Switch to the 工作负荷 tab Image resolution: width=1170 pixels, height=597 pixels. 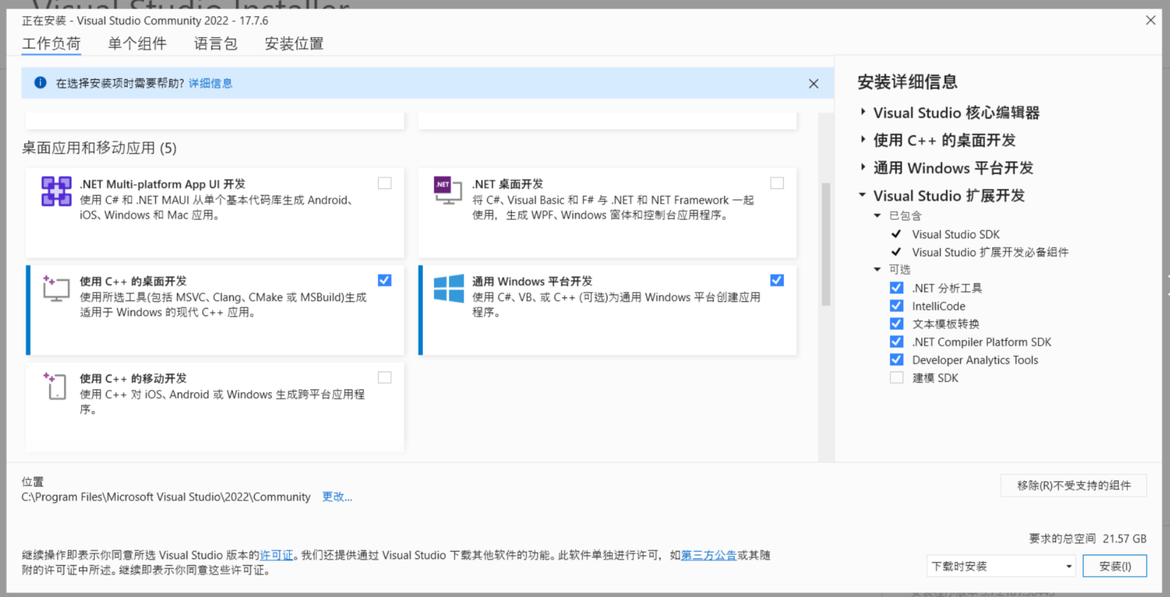51,44
